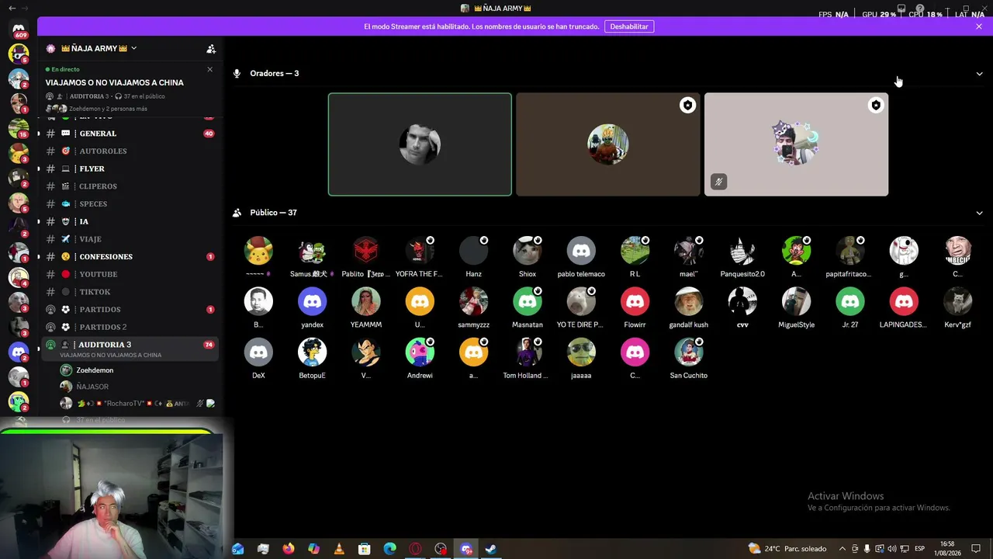The image size is (993, 559).
Task: Open the Windows notification center icon
Action: (976, 549)
